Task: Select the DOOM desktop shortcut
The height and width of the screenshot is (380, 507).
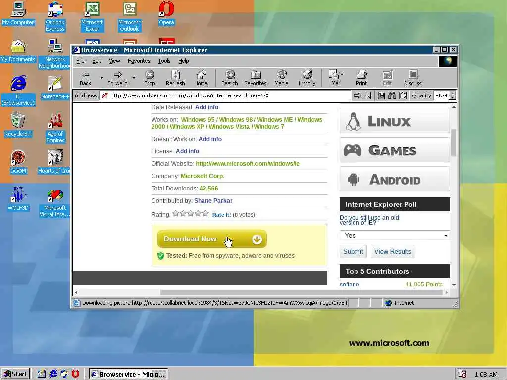Action: pos(18,162)
